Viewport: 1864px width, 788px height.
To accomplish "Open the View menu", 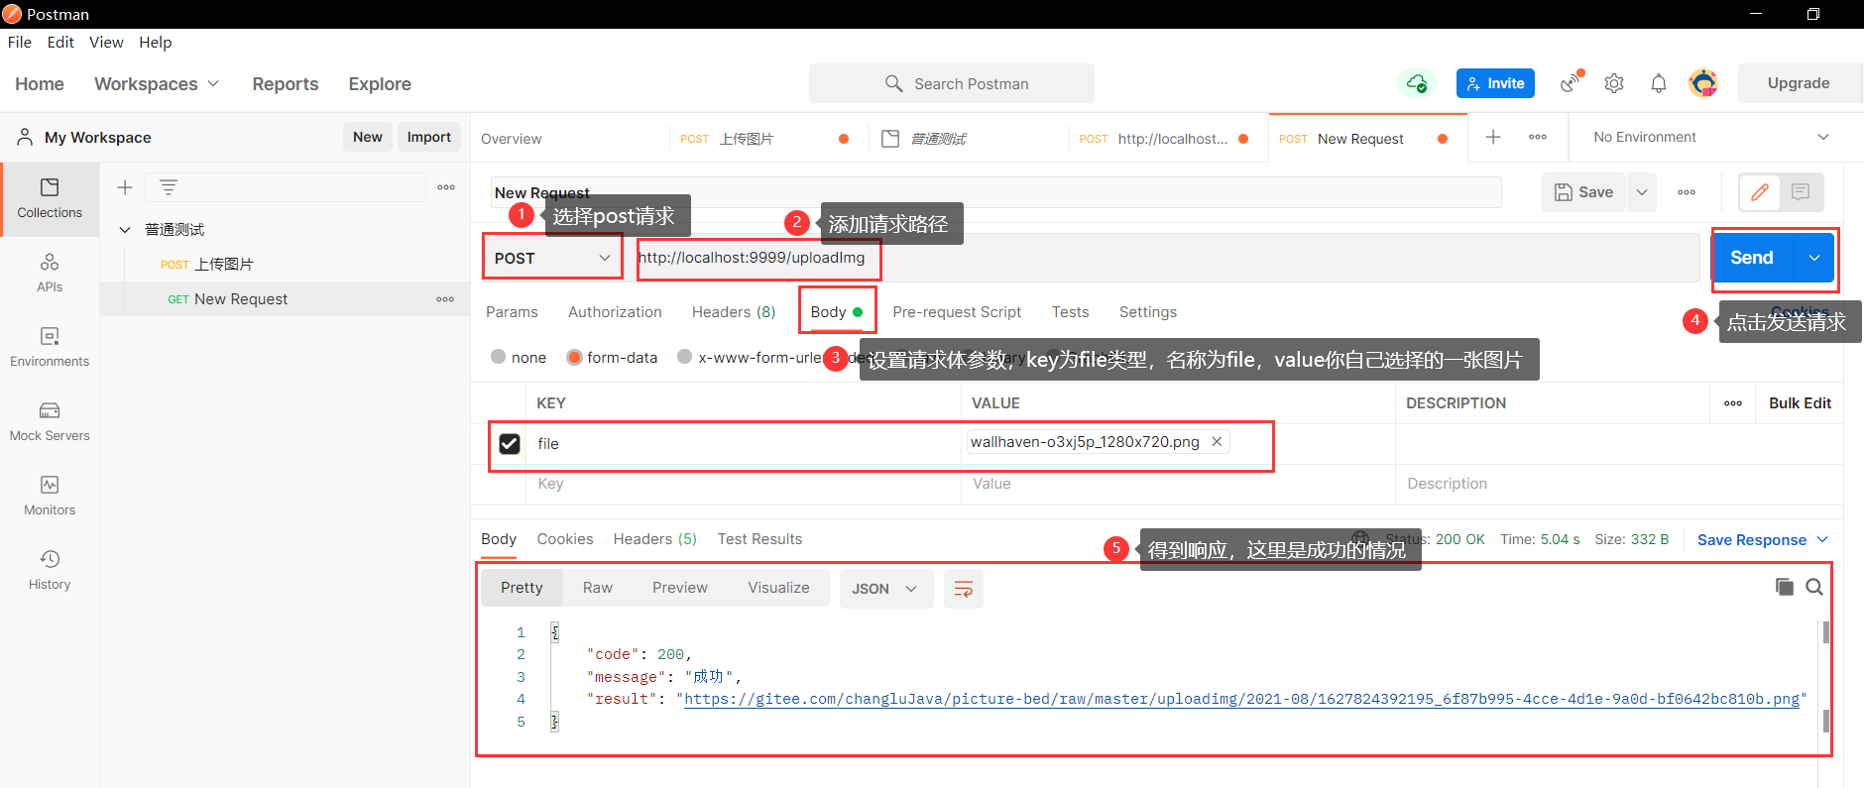I will click(106, 42).
